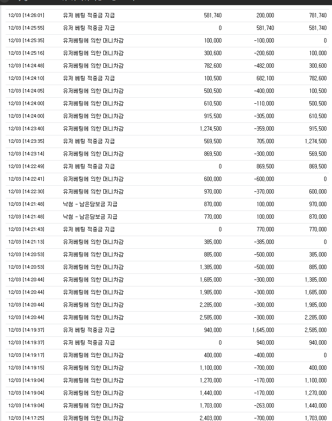
Task: Select the 14:17:25 timestamp entry
Action: coord(26,418)
